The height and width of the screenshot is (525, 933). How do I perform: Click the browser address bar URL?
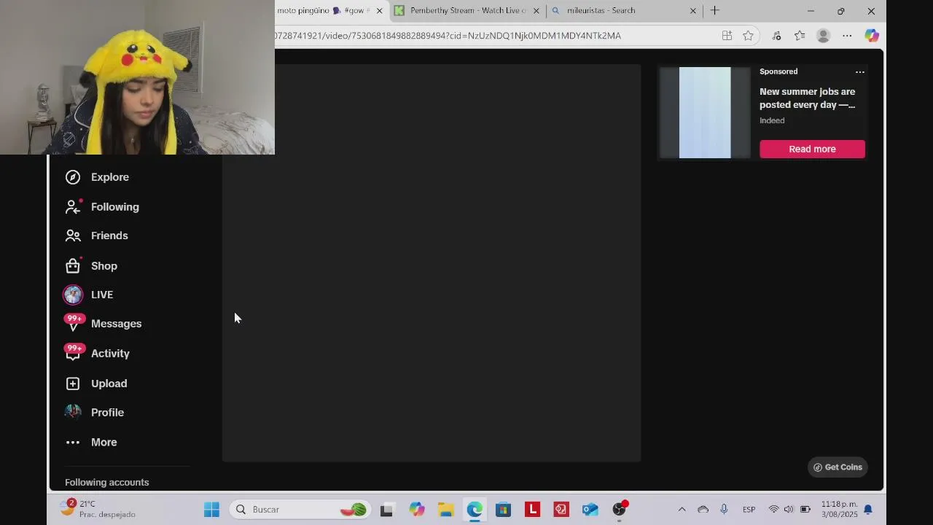click(448, 36)
